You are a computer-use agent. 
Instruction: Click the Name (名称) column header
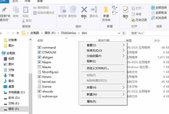tap(40, 40)
